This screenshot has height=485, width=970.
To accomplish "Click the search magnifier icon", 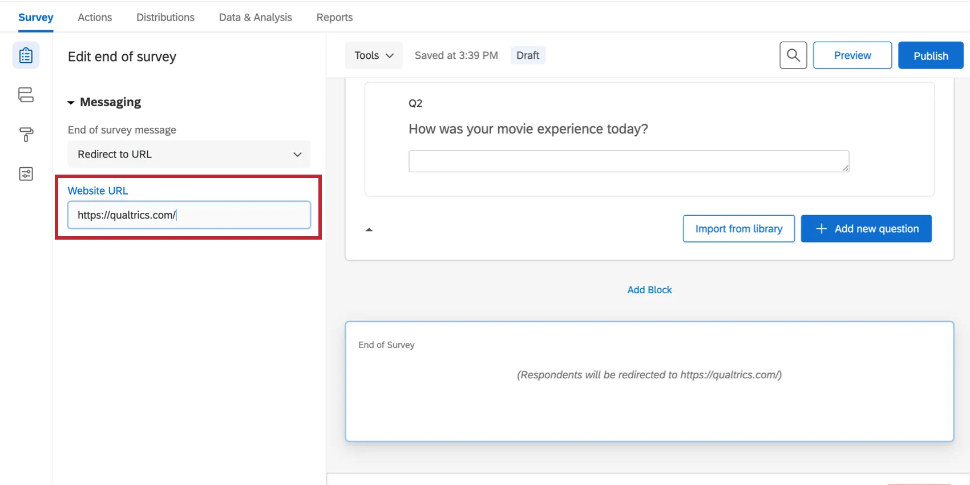I will tap(793, 55).
